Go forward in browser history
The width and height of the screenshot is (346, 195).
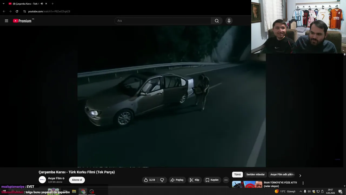tap(10, 11)
